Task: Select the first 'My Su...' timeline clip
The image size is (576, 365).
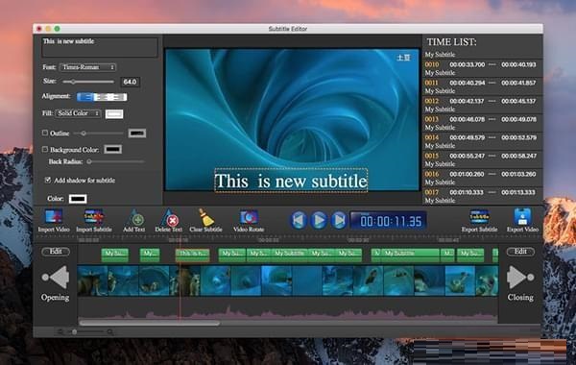Action: [x=115, y=255]
